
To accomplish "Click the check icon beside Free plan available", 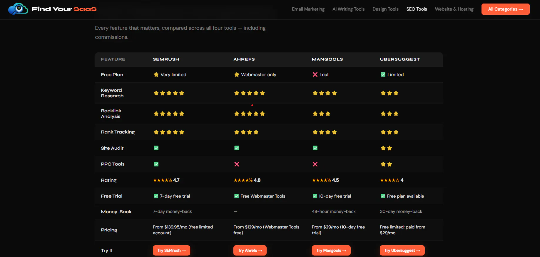I will pyautogui.click(x=383, y=196).
